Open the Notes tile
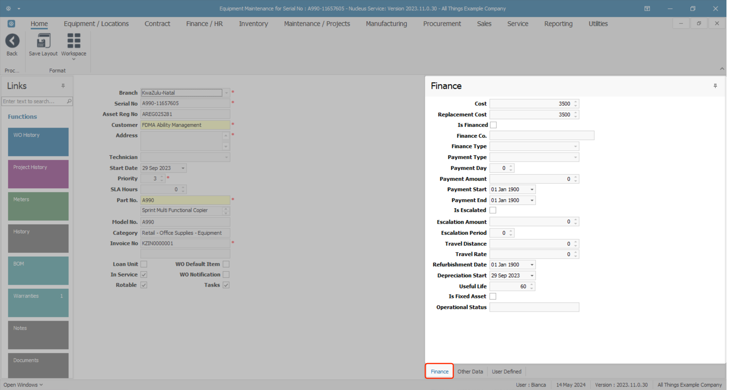Screen dimensions: 731x390 pyautogui.click(x=38, y=335)
